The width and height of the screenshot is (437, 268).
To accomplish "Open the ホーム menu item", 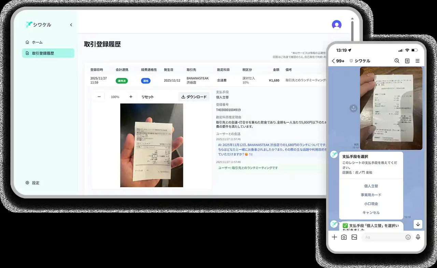I will pyautogui.click(x=37, y=42).
